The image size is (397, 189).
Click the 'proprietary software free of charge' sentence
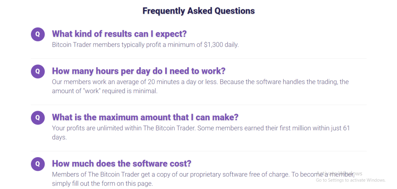[x=203, y=175]
